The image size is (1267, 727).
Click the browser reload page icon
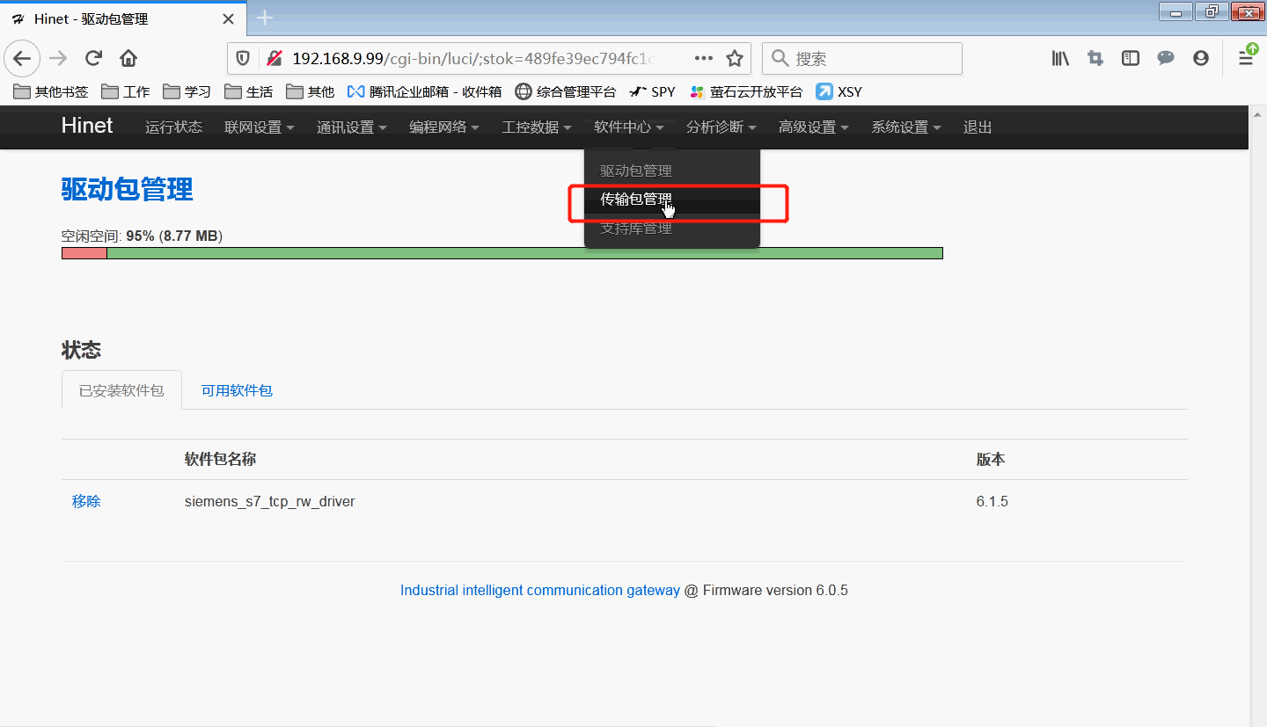[93, 59]
